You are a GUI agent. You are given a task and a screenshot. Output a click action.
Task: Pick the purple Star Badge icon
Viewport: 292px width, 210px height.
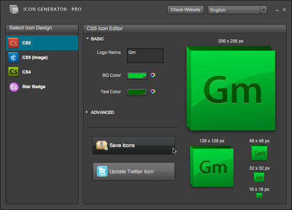coord(14,87)
